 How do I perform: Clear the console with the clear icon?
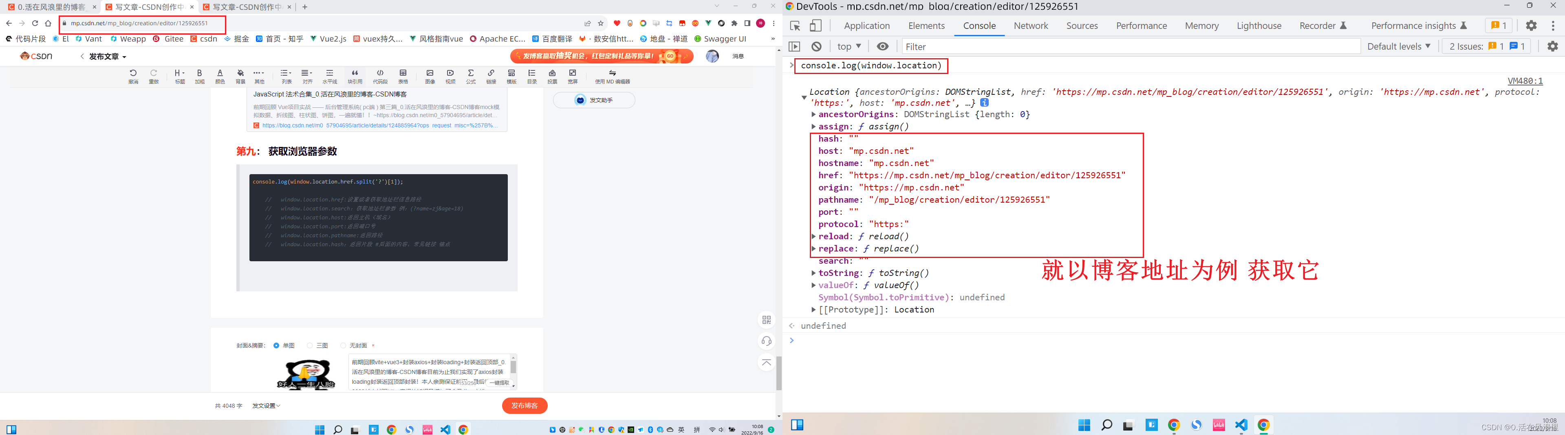(816, 46)
